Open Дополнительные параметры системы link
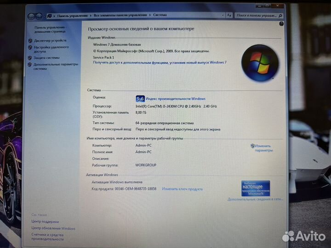 coord(56,67)
